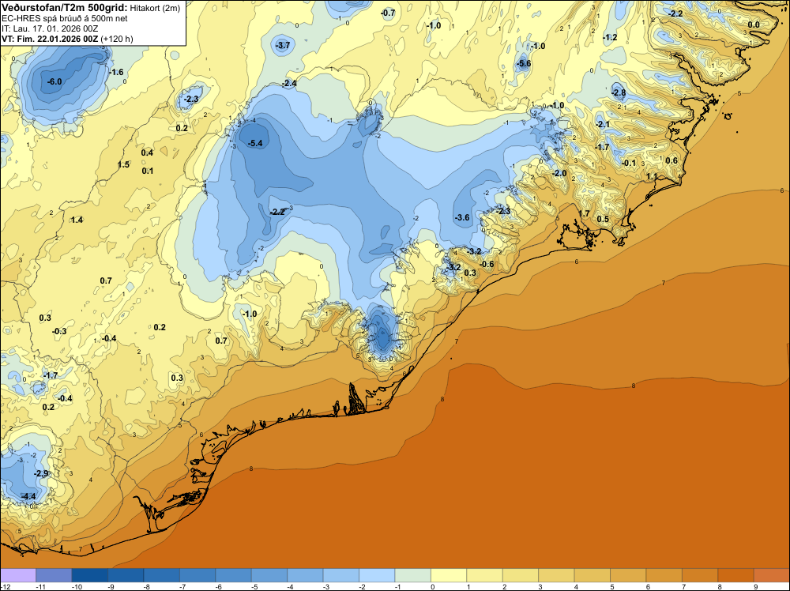Click the 1.4 temperature value
Viewport: 790px width, 591px height.
coord(77,220)
